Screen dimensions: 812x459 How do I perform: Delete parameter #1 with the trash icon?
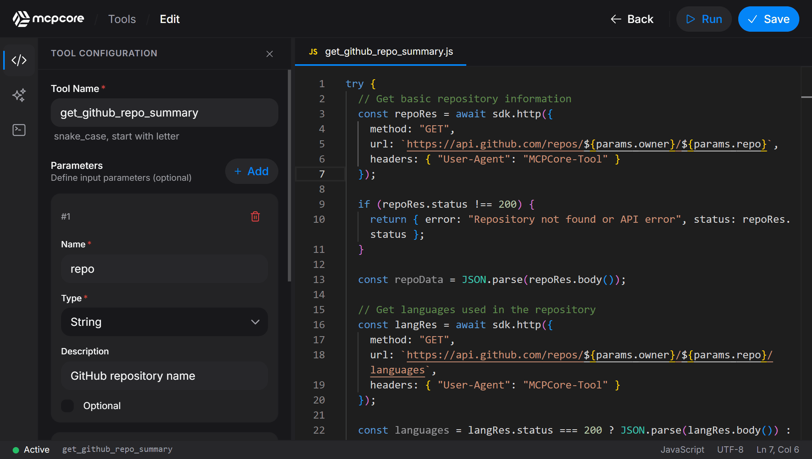point(256,216)
